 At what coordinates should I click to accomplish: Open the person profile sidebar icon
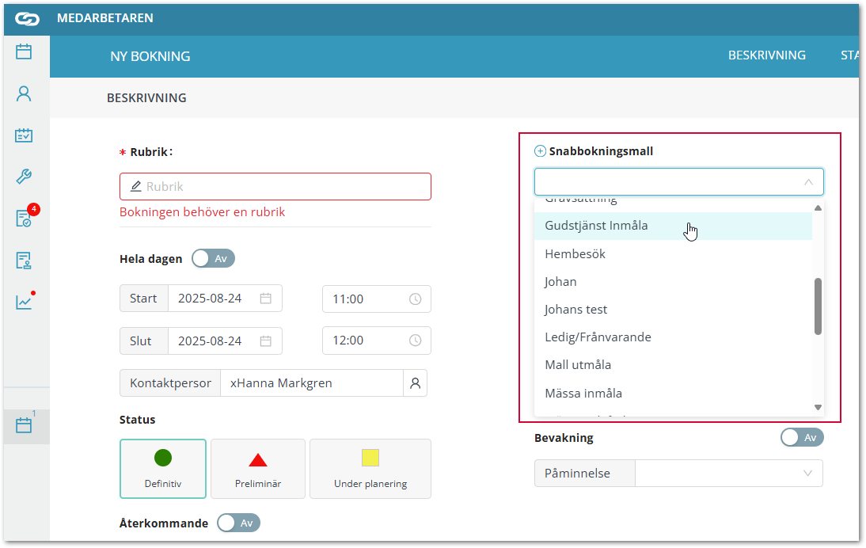24,93
